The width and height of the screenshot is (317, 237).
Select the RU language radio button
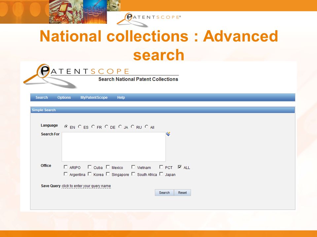(x=132, y=126)
